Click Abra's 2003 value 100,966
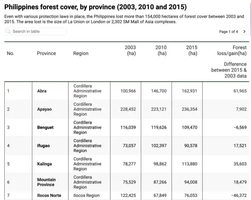Viewport: 251px width, 200px height. [x=128, y=91]
